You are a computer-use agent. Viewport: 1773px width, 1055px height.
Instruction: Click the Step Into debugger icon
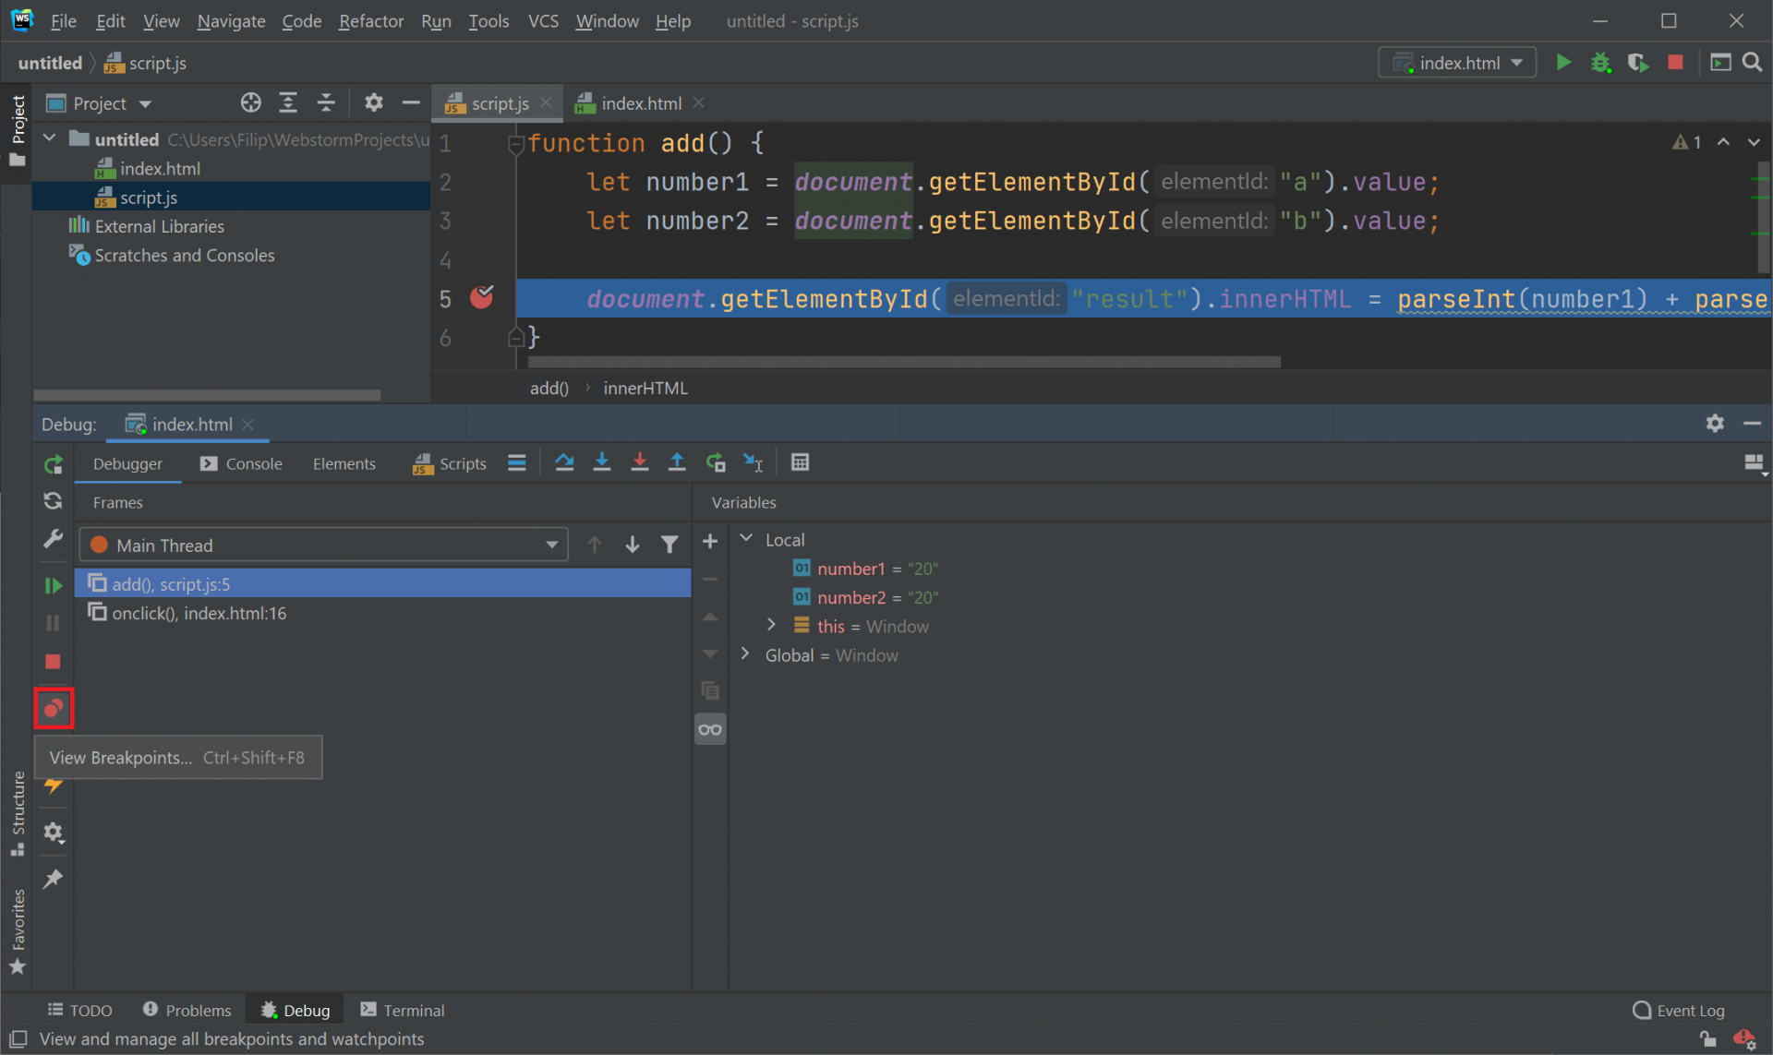tap(602, 462)
